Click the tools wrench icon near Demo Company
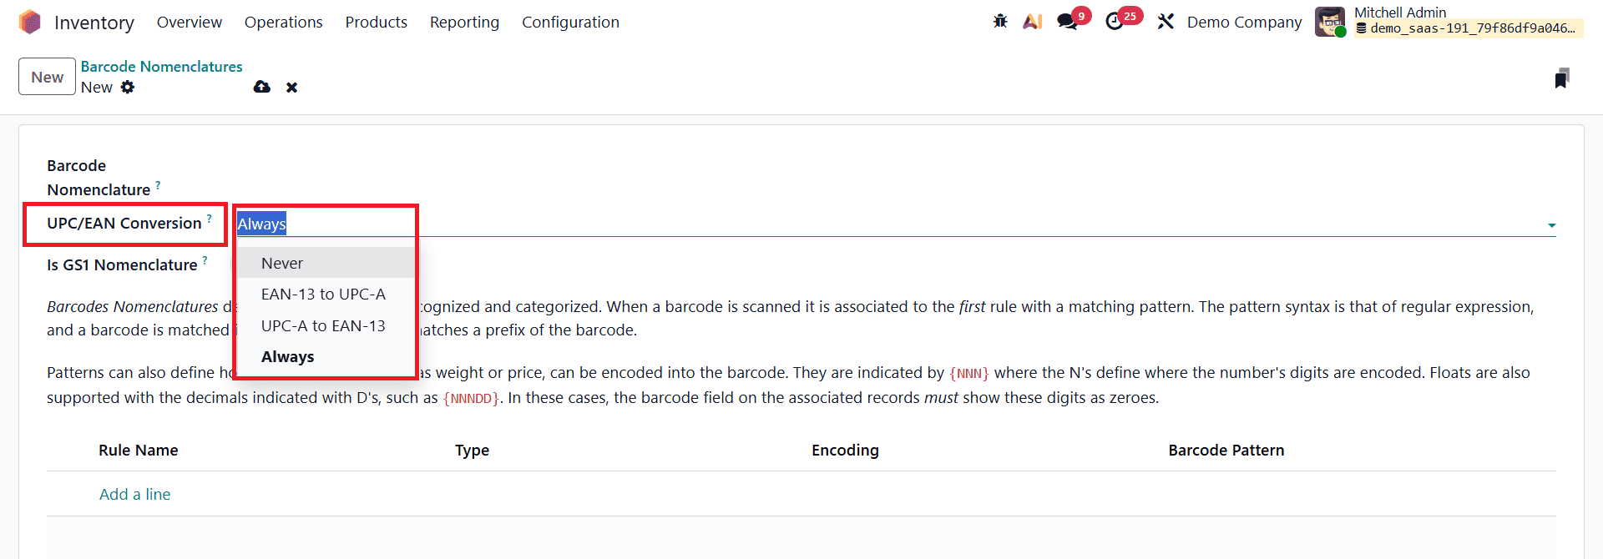The image size is (1603, 559). click(x=1166, y=21)
